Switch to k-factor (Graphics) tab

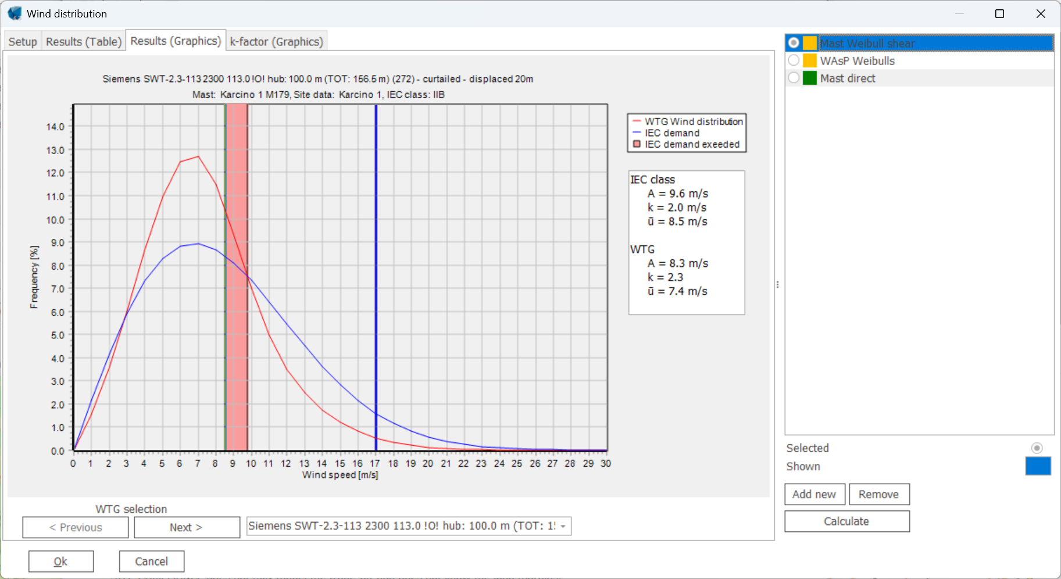coord(276,42)
